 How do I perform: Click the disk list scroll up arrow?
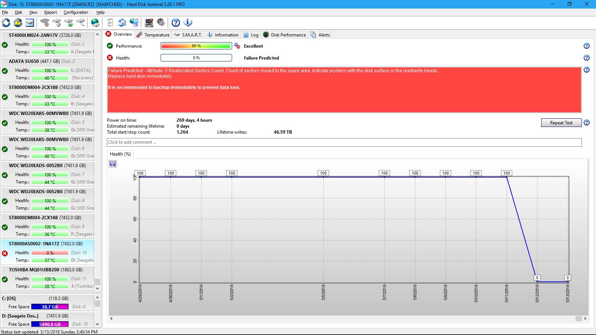(97, 34)
